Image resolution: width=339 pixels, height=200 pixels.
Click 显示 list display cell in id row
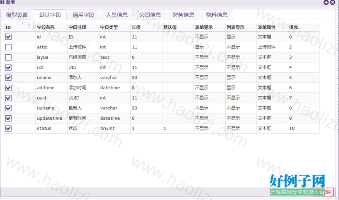pos(241,37)
